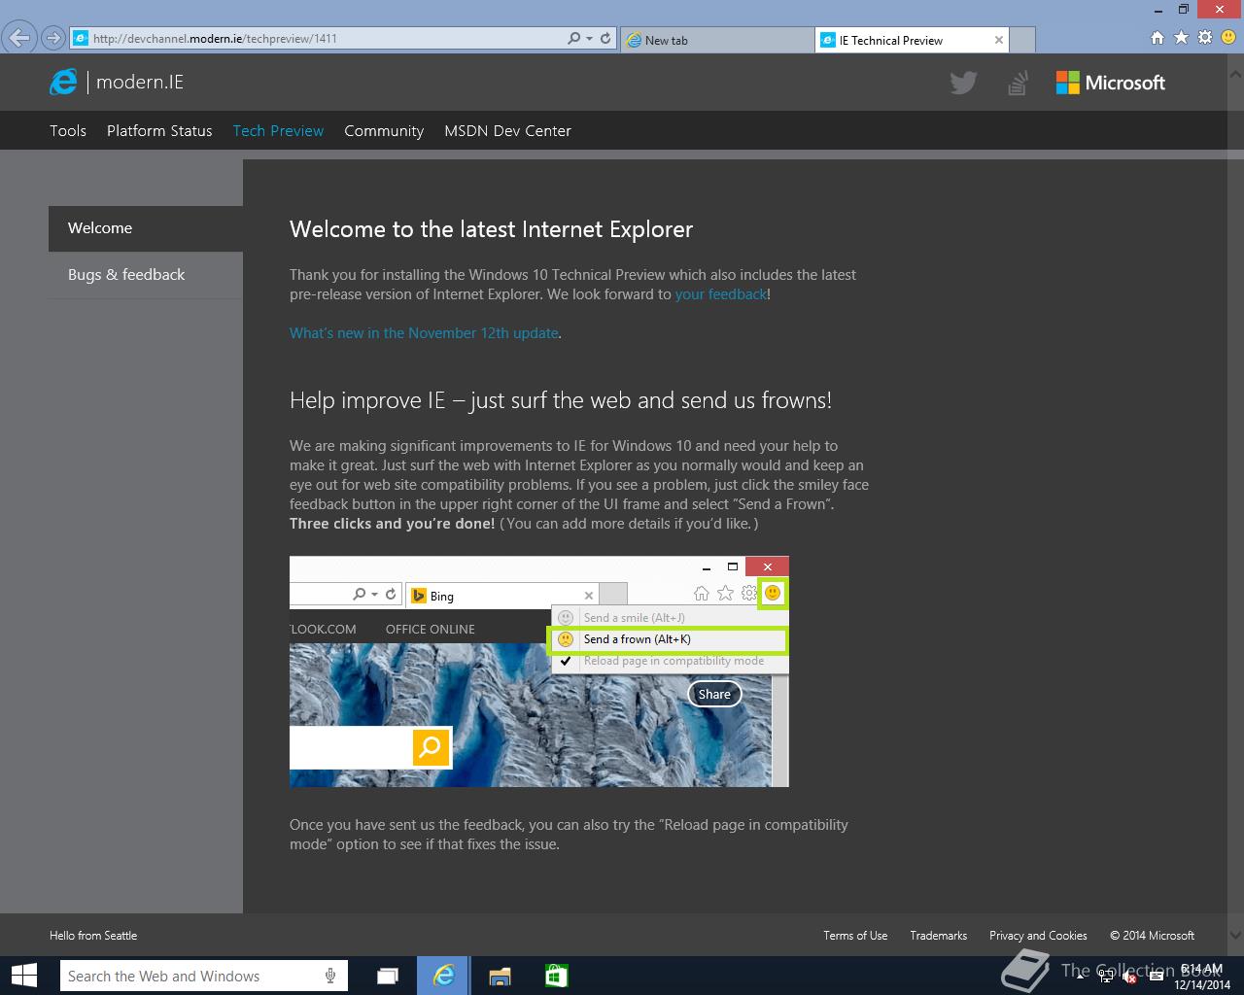
Task: Click the Microsoft logo
Action: tap(1111, 83)
